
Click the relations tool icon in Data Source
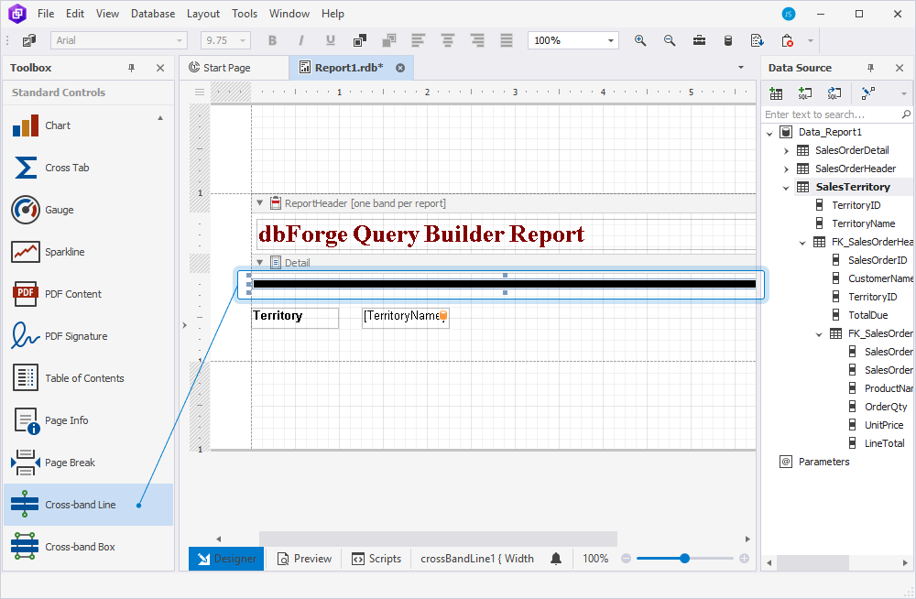[868, 93]
